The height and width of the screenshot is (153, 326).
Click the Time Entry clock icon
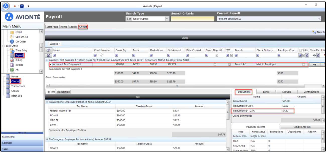pyautogui.click(x=12, y=50)
